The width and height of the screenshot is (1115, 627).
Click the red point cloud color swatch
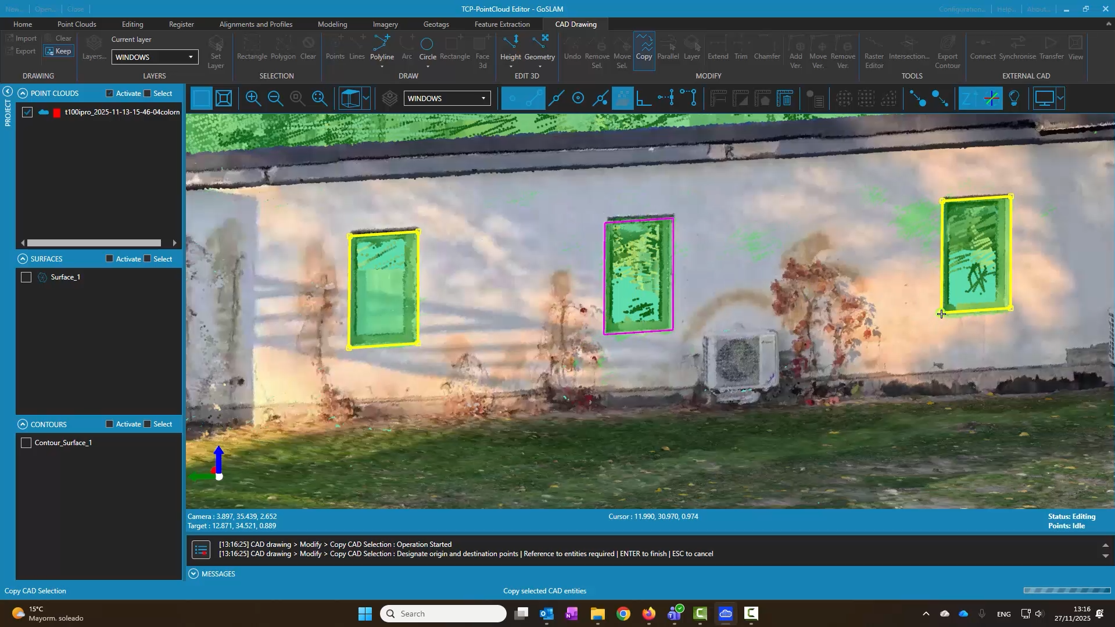click(57, 113)
